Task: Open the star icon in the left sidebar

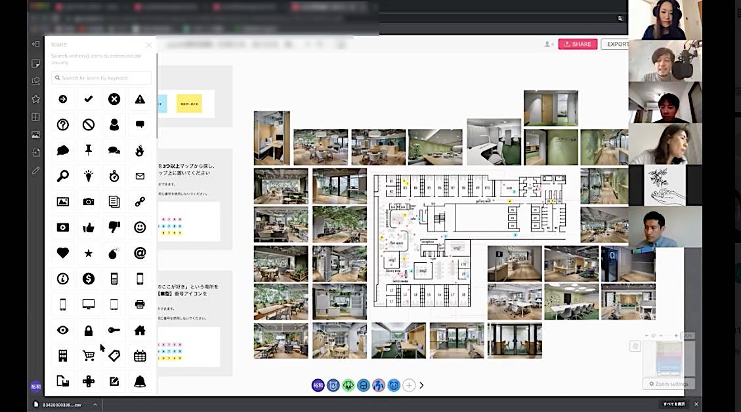Action: 36,99
